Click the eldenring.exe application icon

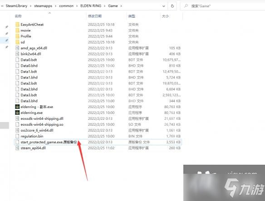point(17,113)
